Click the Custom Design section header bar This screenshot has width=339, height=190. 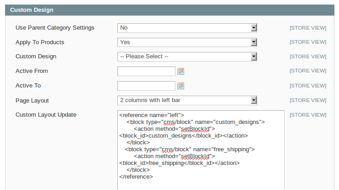click(x=169, y=10)
